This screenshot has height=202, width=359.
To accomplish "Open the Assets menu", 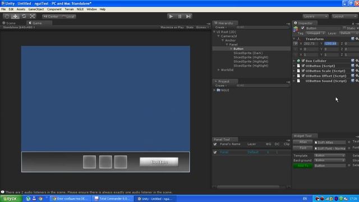I will (21, 10).
